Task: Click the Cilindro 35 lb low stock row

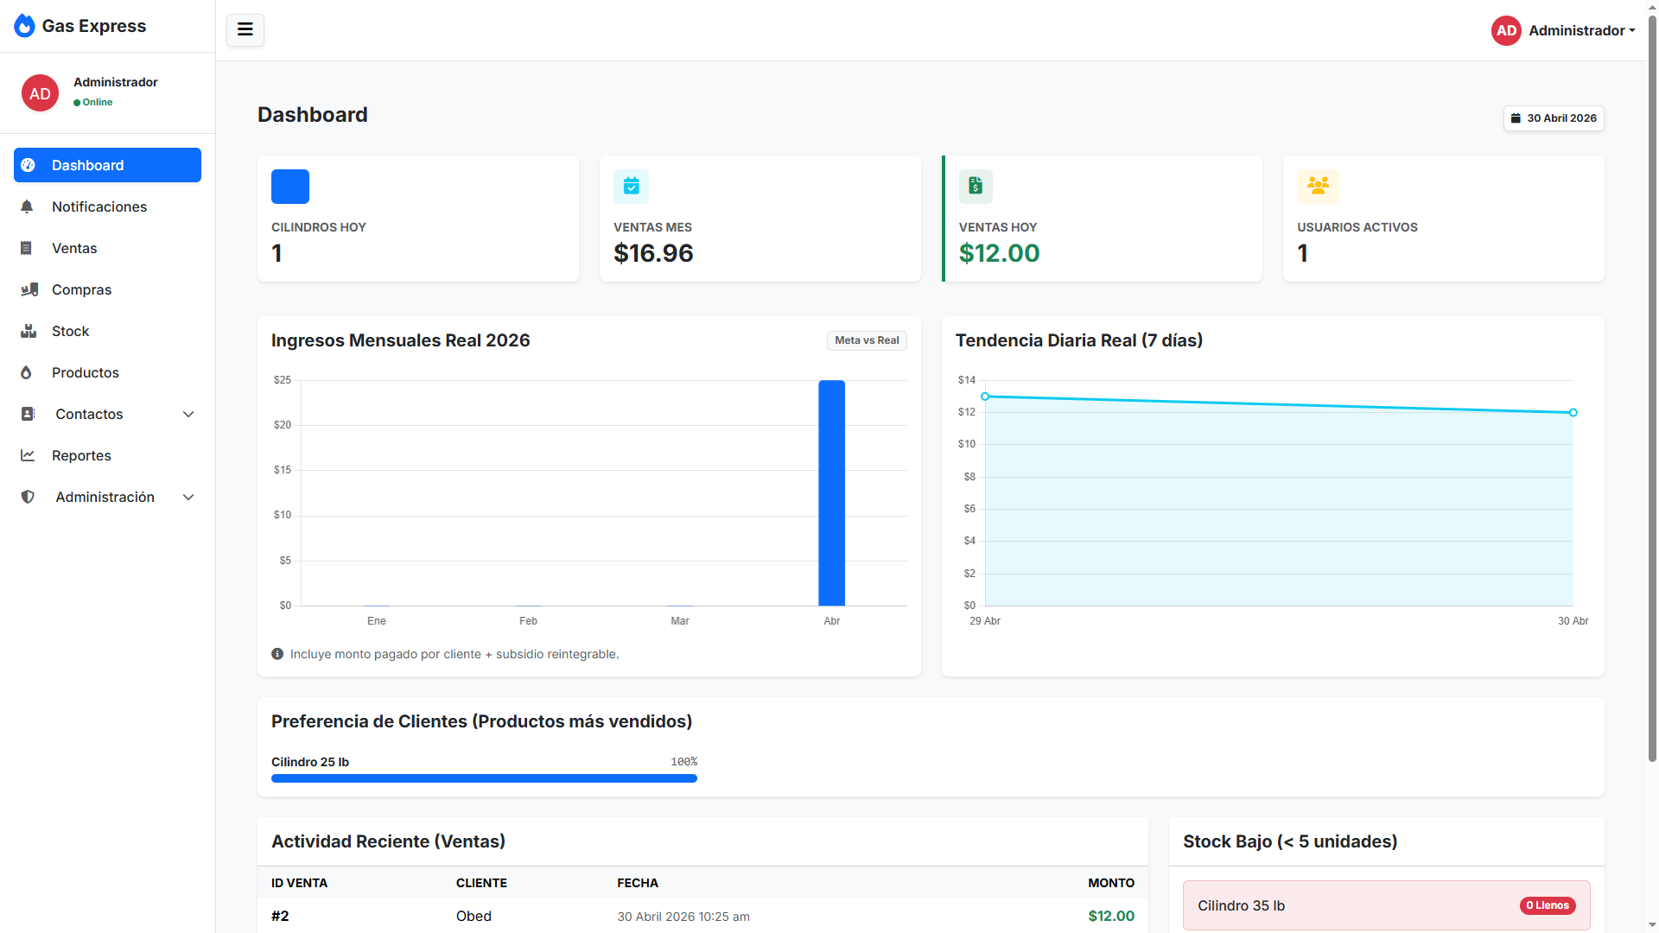Action: (x=1386, y=905)
